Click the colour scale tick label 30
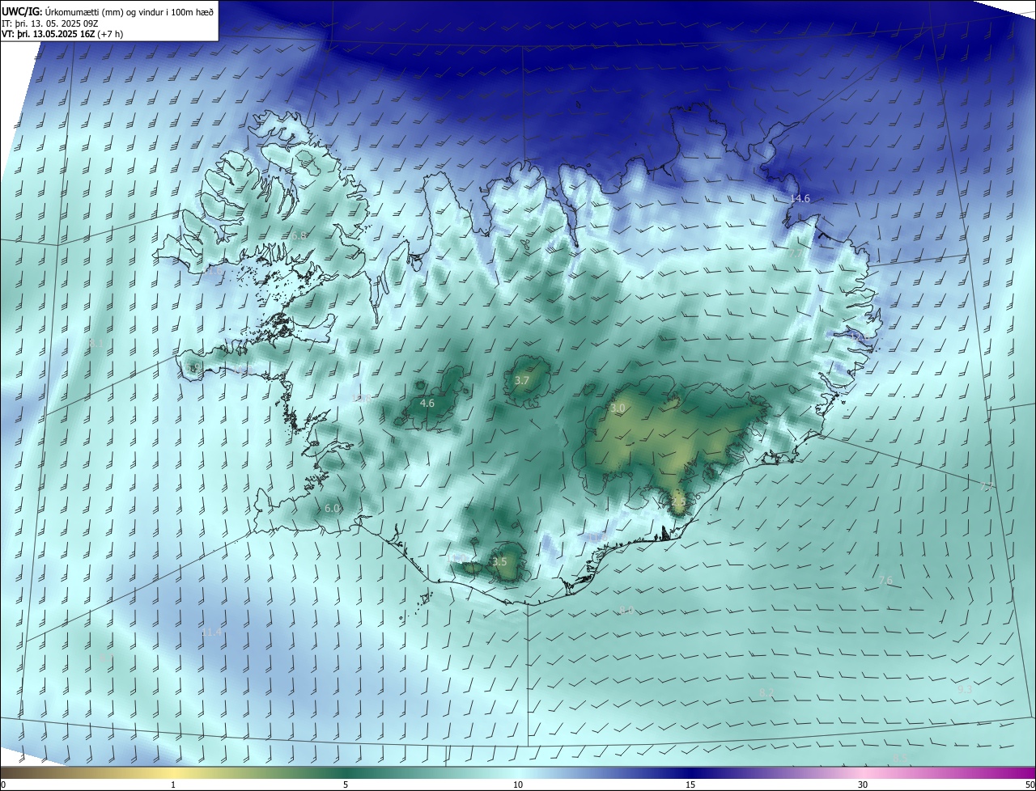 (x=863, y=785)
